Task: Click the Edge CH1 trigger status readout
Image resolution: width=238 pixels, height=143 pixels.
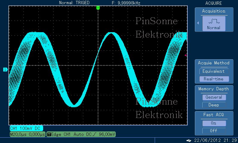Action: (x=81, y=134)
